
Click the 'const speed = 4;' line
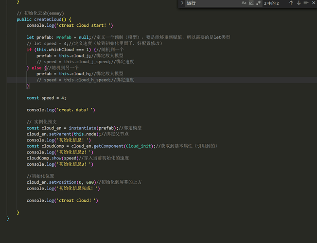(x=46, y=98)
